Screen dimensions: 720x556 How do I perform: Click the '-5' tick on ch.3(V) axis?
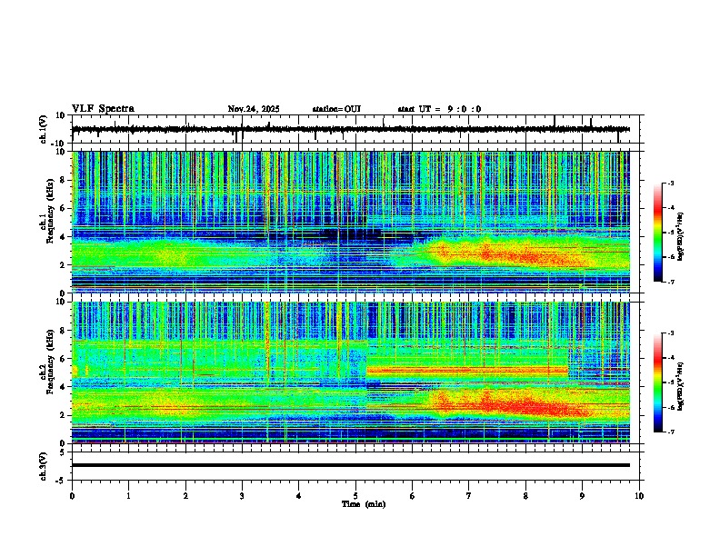[x=61, y=481]
